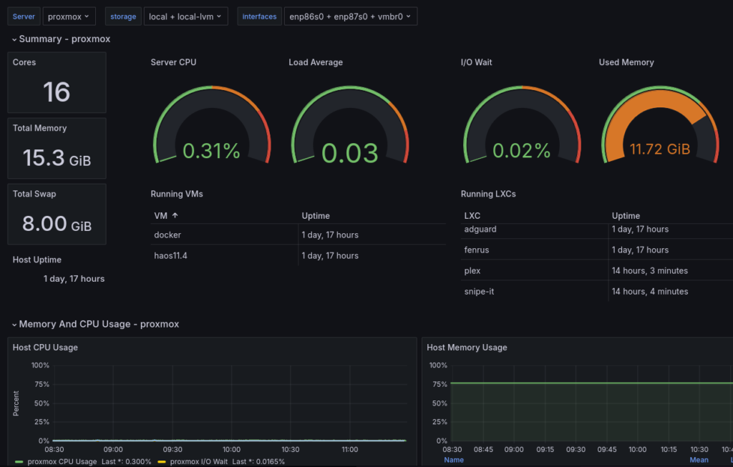Open the local + local-lvm storage dropdown
Screen dimensions: 733x467
pyautogui.click(x=185, y=16)
